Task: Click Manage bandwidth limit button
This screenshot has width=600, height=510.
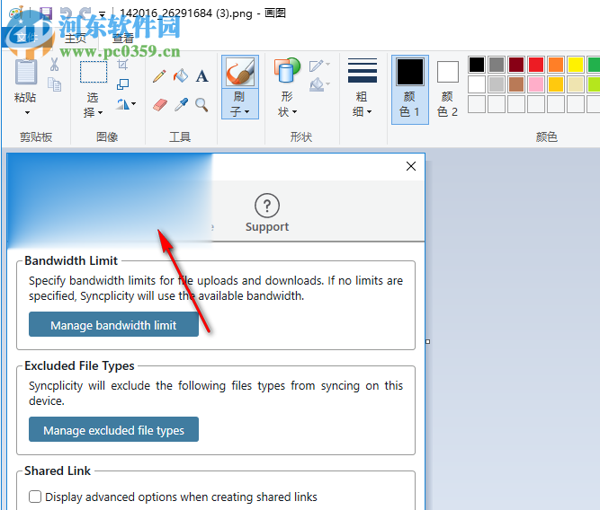Action: pyautogui.click(x=113, y=325)
